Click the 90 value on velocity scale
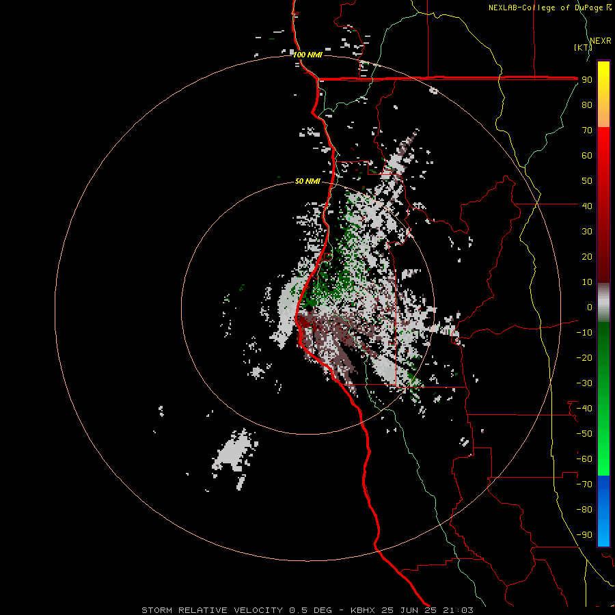Viewport: 615px width, 615px height. (x=587, y=80)
